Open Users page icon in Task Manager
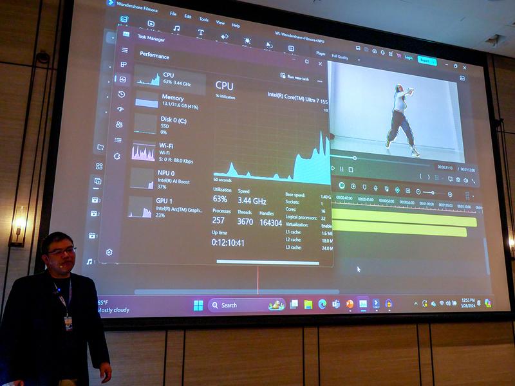The height and width of the screenshot is (386, 515). pos(119,124)
